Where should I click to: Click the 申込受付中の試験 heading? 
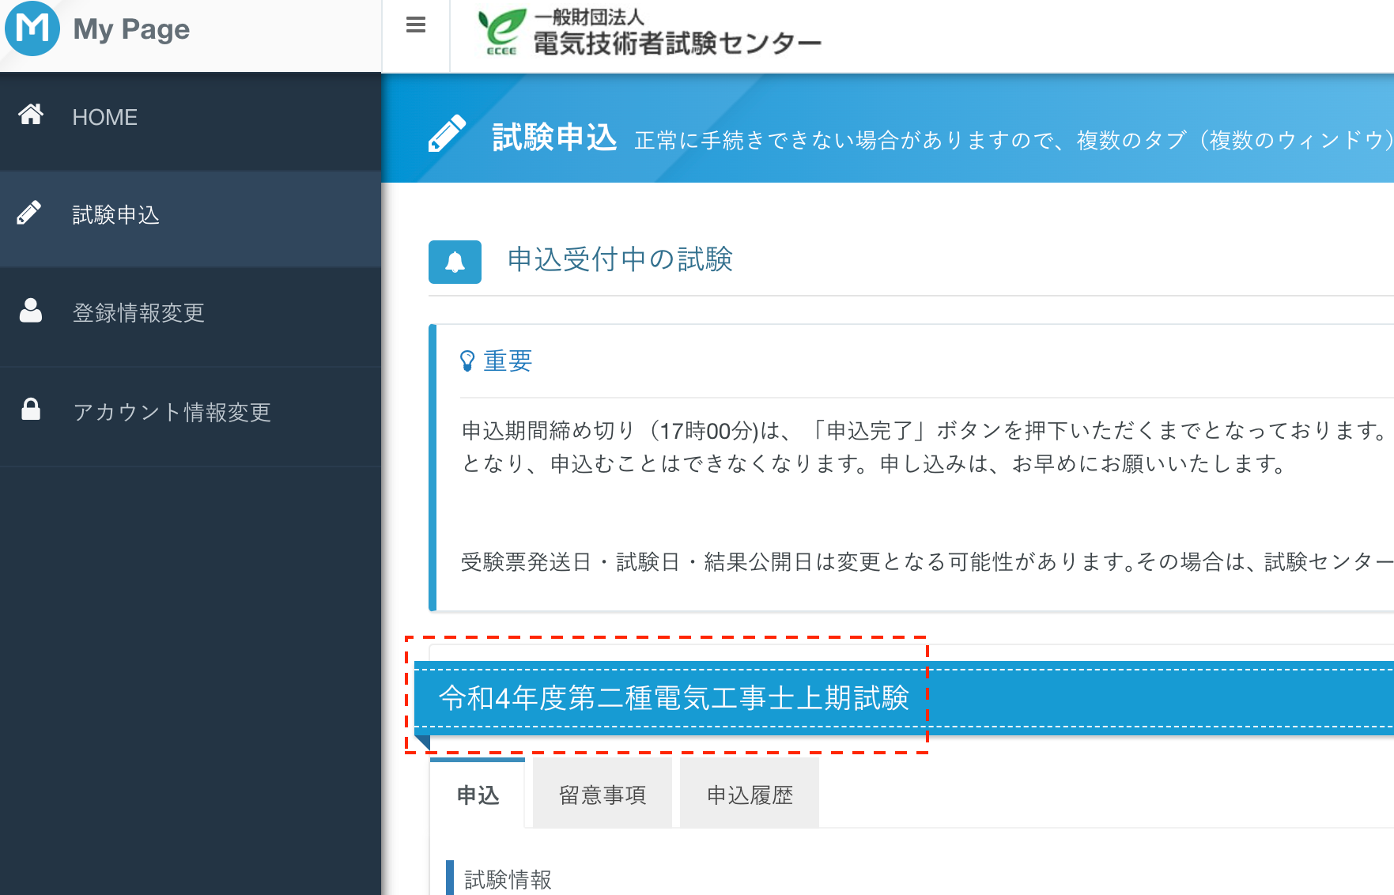[620, 259]
